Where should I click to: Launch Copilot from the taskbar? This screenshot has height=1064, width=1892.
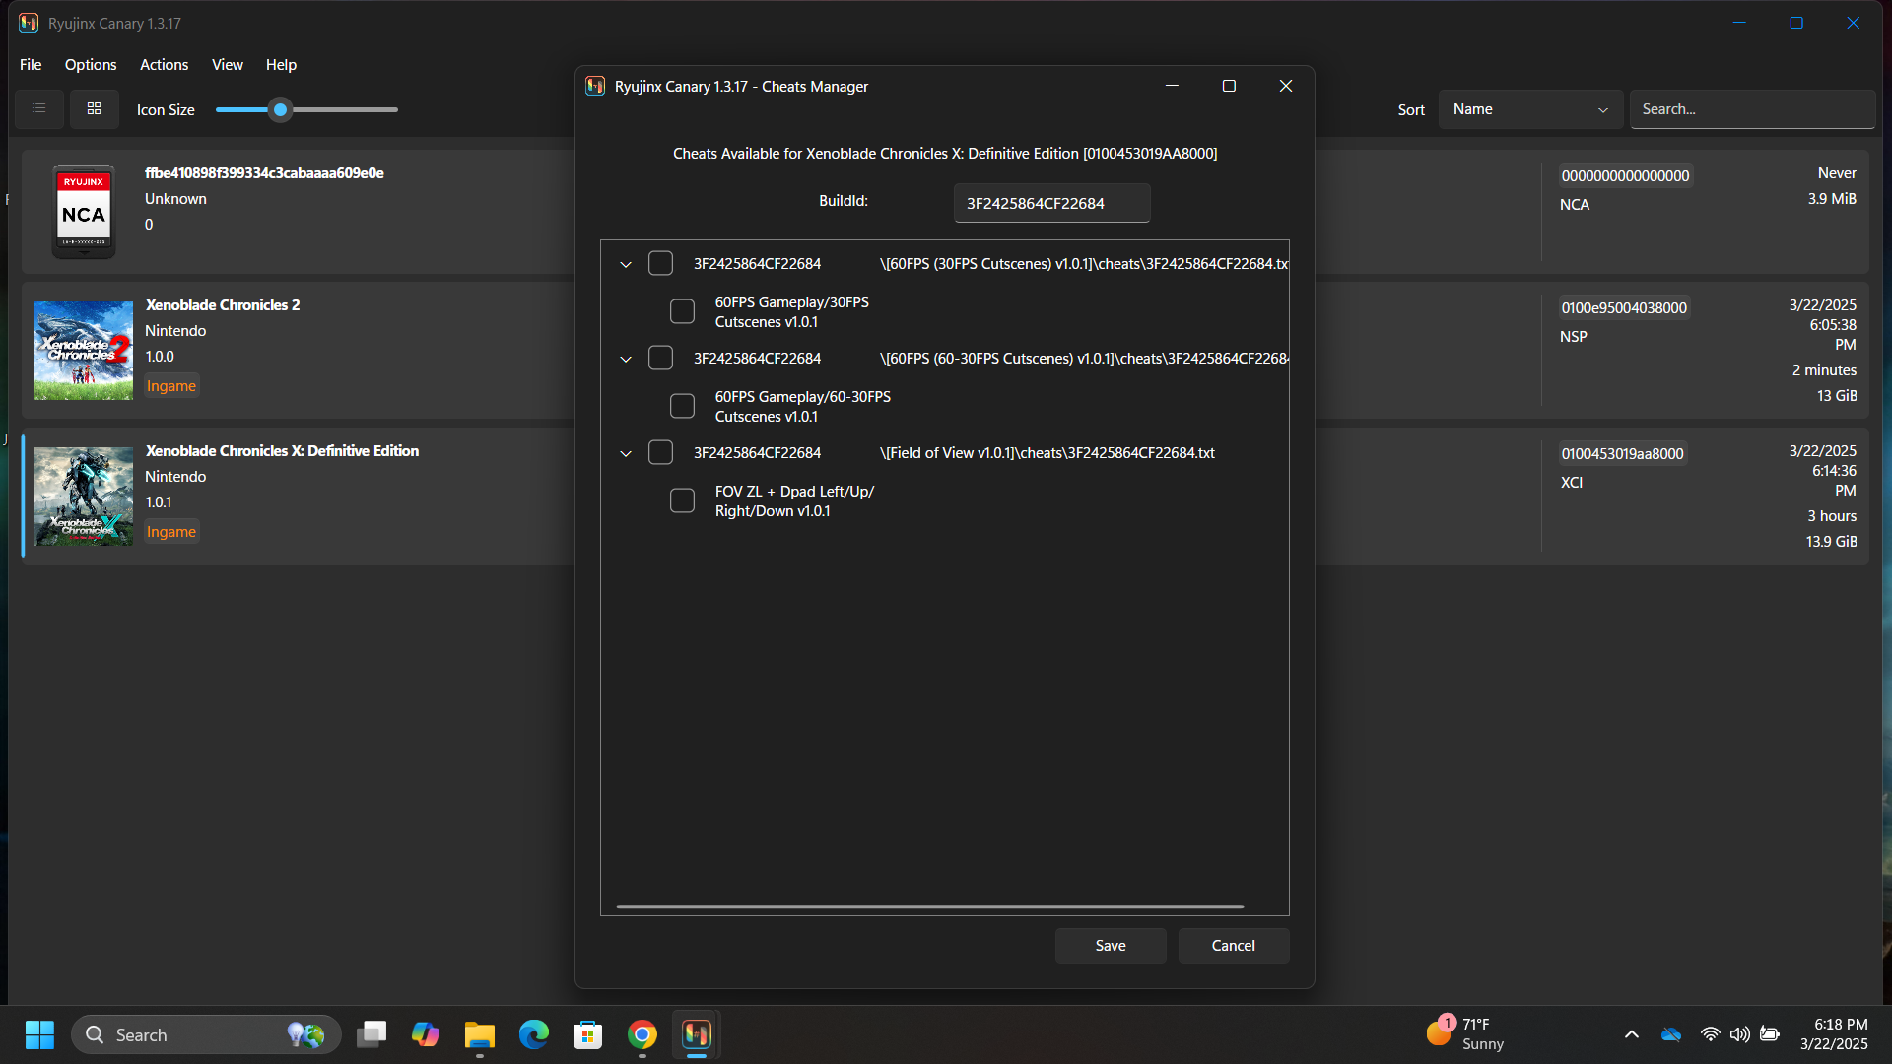[x=426, y=1034]
